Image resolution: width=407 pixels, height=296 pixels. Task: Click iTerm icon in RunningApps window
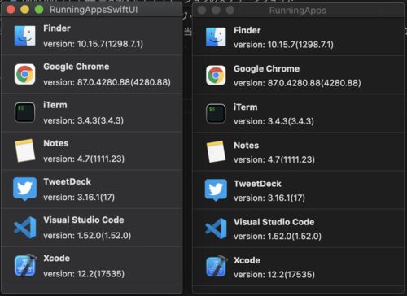click(216, 114)
